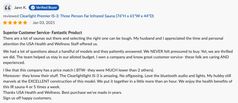Select the third rating star
Screen dimensions: 238x103
[x=15, y=23]
